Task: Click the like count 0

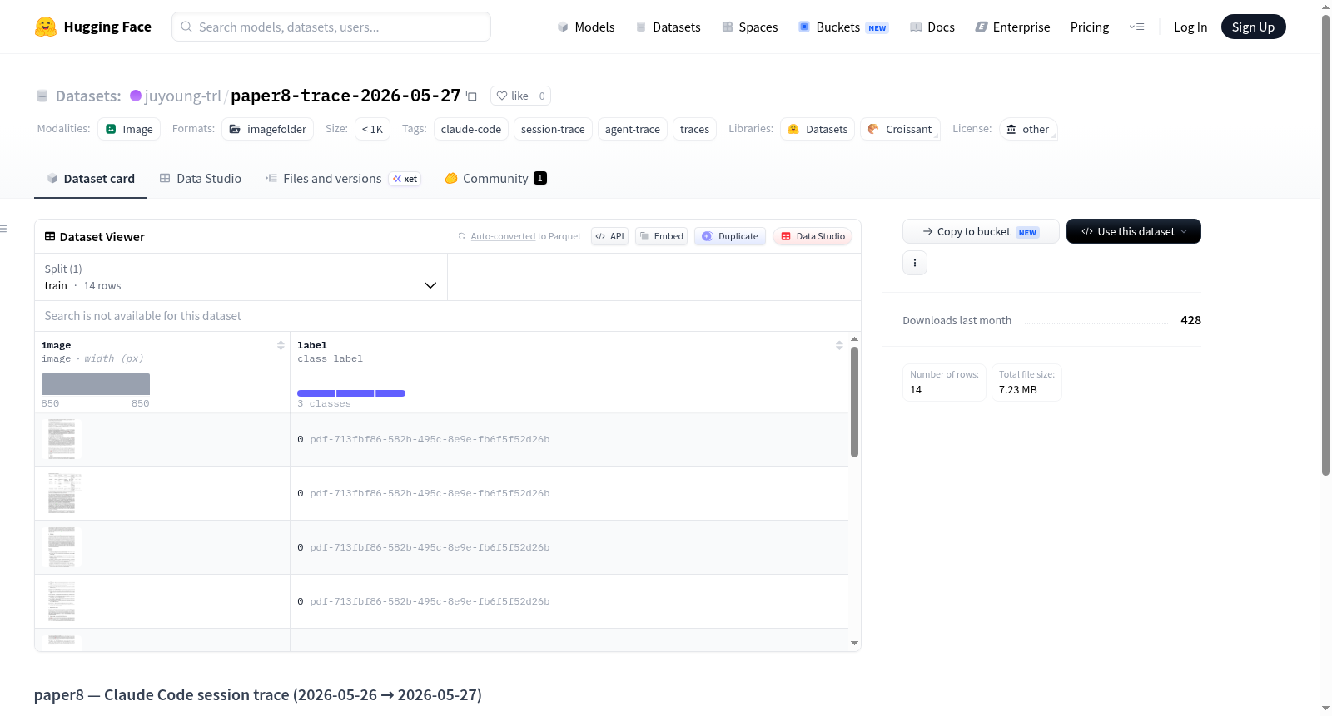Action: 542,96
